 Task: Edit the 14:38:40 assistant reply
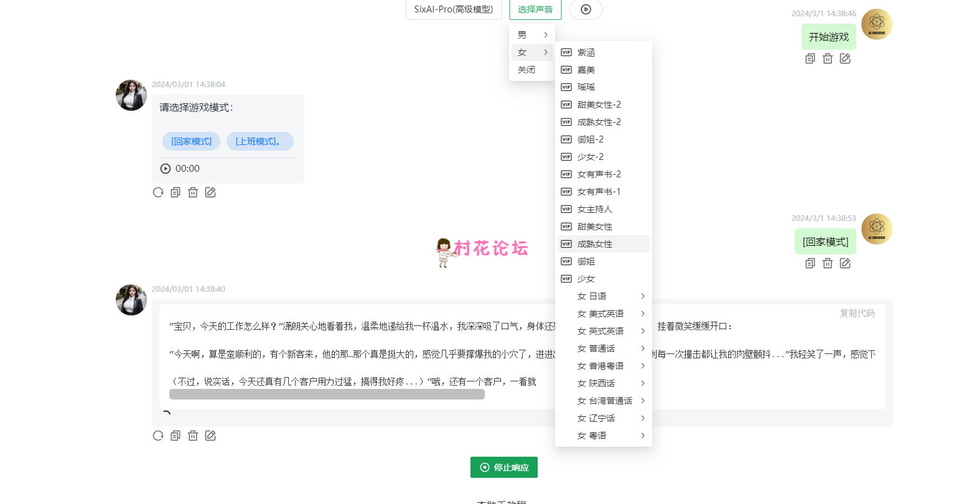pyautogui.click(x=210, y=436)
